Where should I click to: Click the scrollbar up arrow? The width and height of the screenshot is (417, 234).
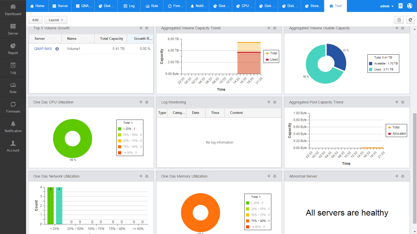click(415, 29)
